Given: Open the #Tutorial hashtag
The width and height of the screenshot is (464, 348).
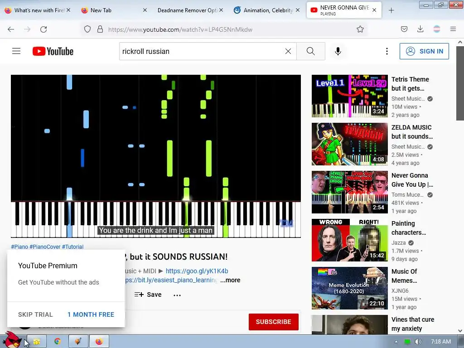Looking at the screenshot, I should tap(73, 246).
